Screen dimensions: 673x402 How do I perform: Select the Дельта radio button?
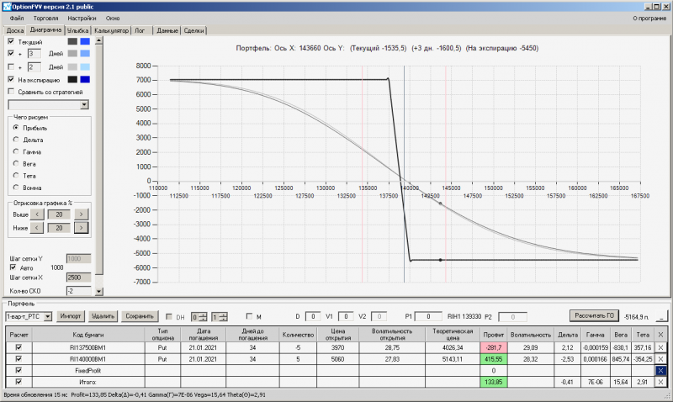tap(16, 140)
